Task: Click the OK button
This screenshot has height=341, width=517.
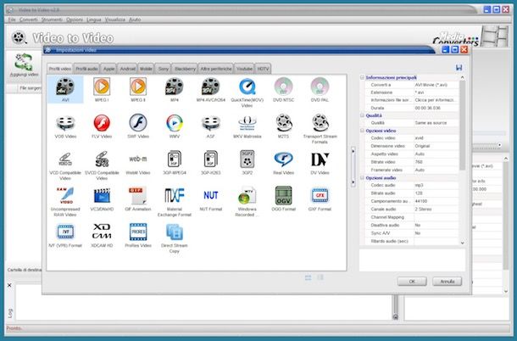Action: click(x=412, y=282)
